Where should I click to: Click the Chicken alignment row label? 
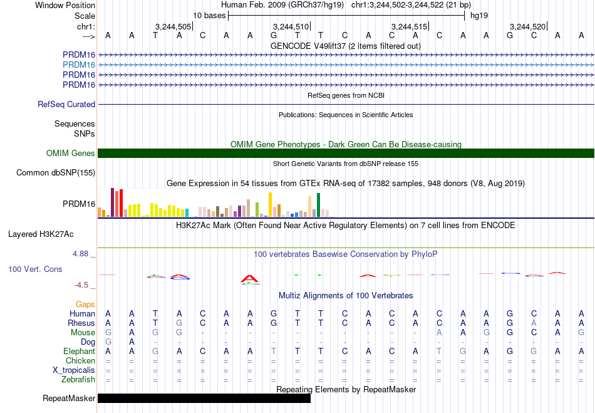pyautogui.click(x=80, y=360)
